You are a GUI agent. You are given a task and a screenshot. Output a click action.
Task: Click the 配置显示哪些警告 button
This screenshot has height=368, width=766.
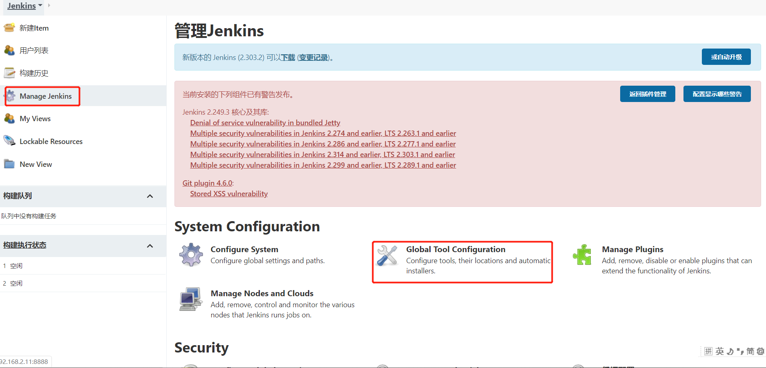[717, 94]
